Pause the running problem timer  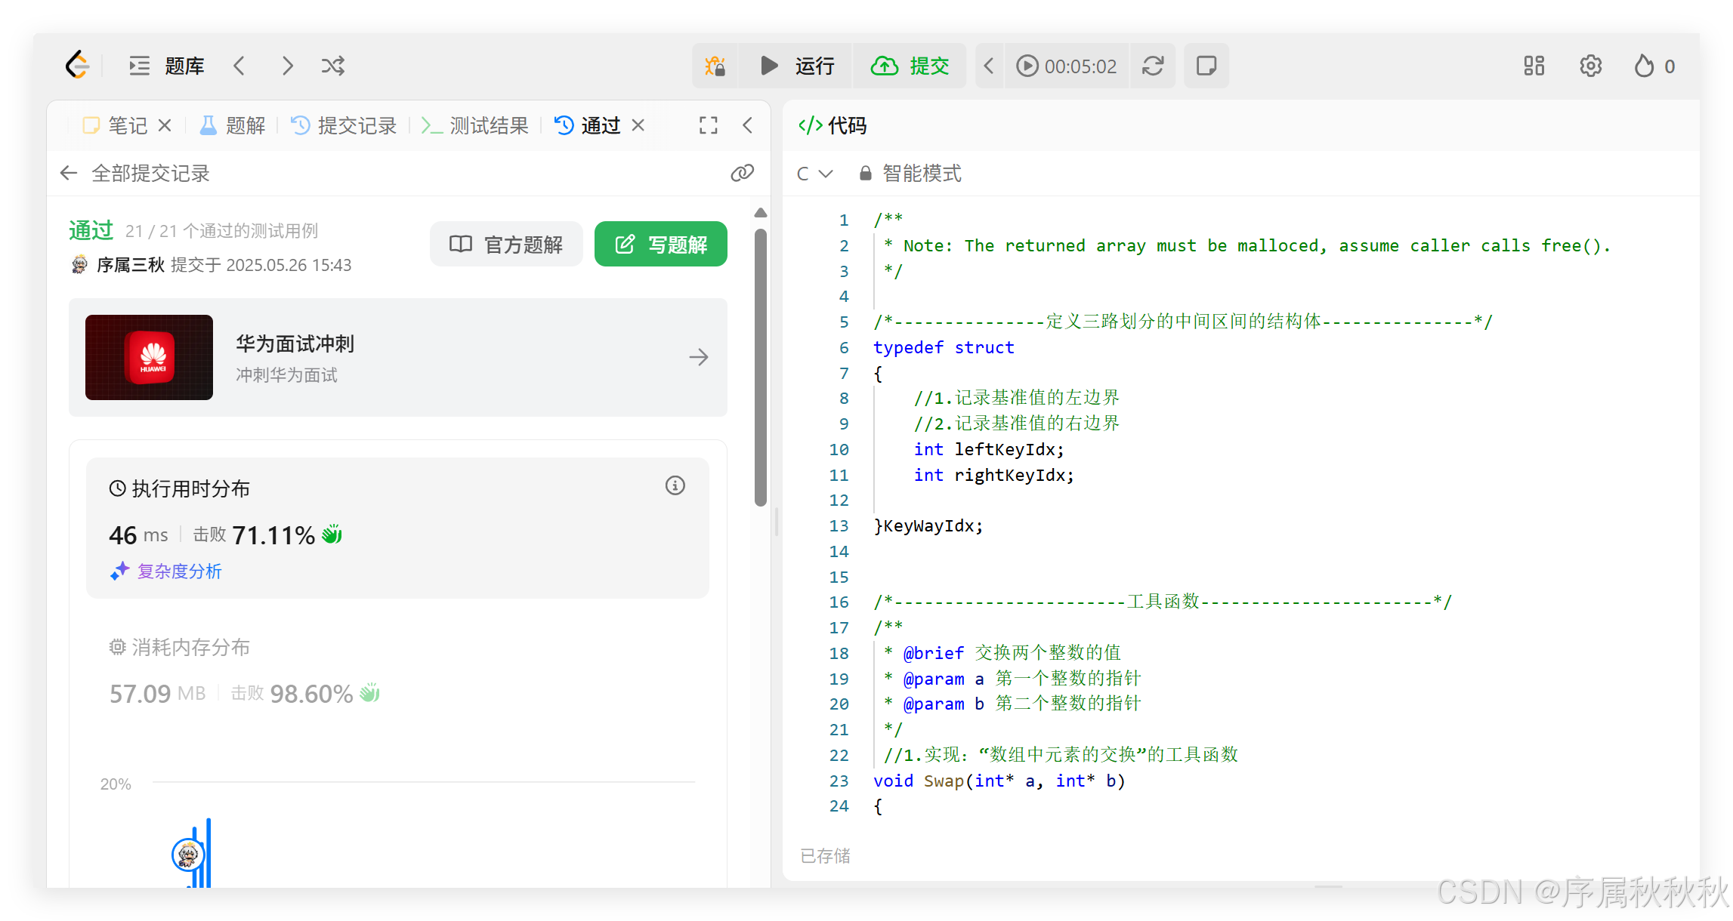tap(1027, 66)
